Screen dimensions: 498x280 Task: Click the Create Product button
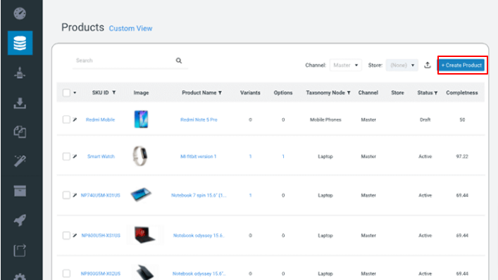[x=462, y=65]
